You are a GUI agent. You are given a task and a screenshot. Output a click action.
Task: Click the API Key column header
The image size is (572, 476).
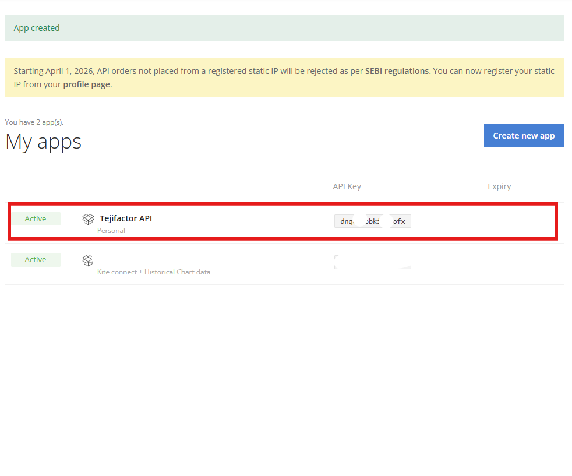[x=347, y=186]
